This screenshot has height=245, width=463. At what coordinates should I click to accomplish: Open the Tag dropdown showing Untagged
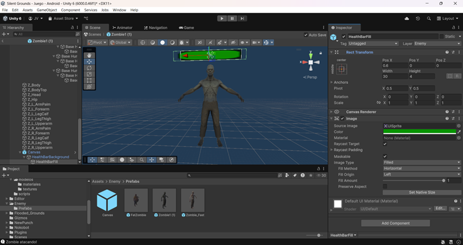373,44
